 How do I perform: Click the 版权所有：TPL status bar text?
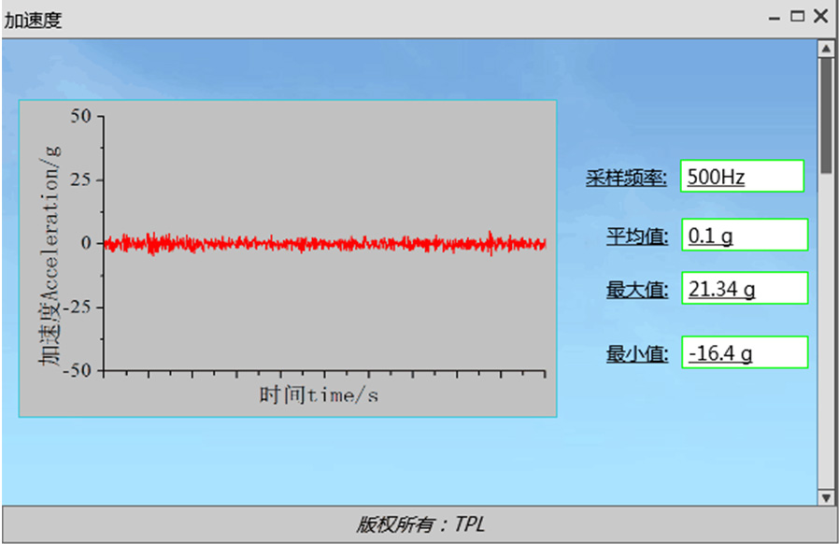(x=420, y=524)
